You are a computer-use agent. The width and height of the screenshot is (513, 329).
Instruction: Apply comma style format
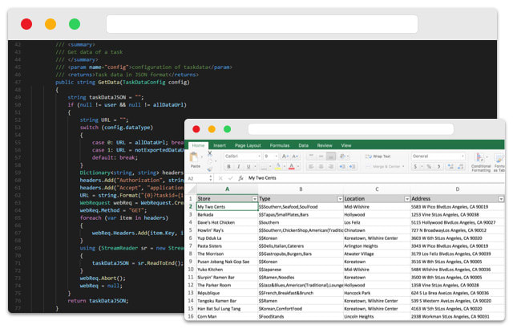(x=438, y=167)
